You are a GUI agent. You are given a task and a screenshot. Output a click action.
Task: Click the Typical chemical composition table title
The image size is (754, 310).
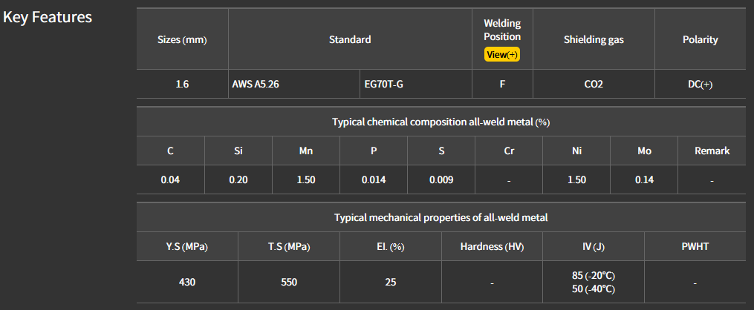[x=441, y=122]
